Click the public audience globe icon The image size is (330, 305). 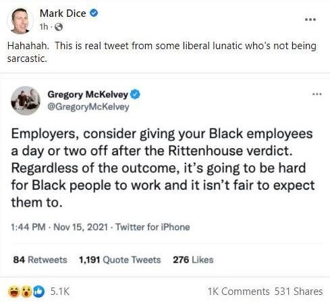[x=59, y=27]
